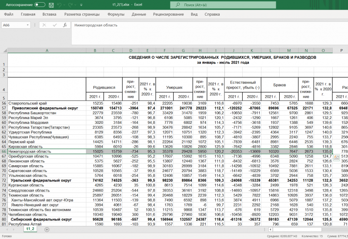Click the Cancel X formula bar icon
Viewport: 348px width, 239px height.
44,25
